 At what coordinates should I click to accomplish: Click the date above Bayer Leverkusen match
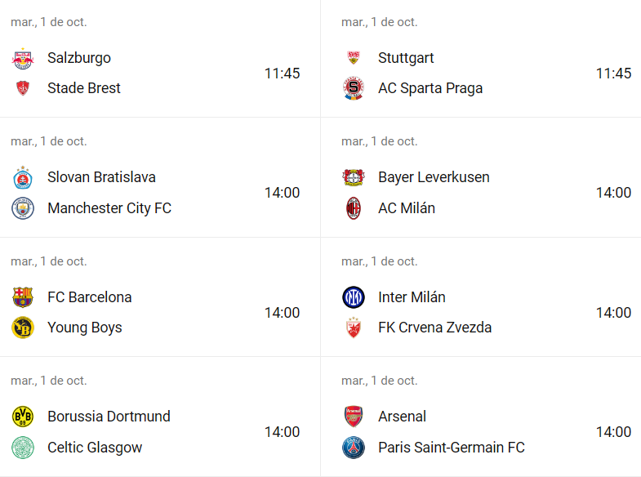tap(379, 141)
